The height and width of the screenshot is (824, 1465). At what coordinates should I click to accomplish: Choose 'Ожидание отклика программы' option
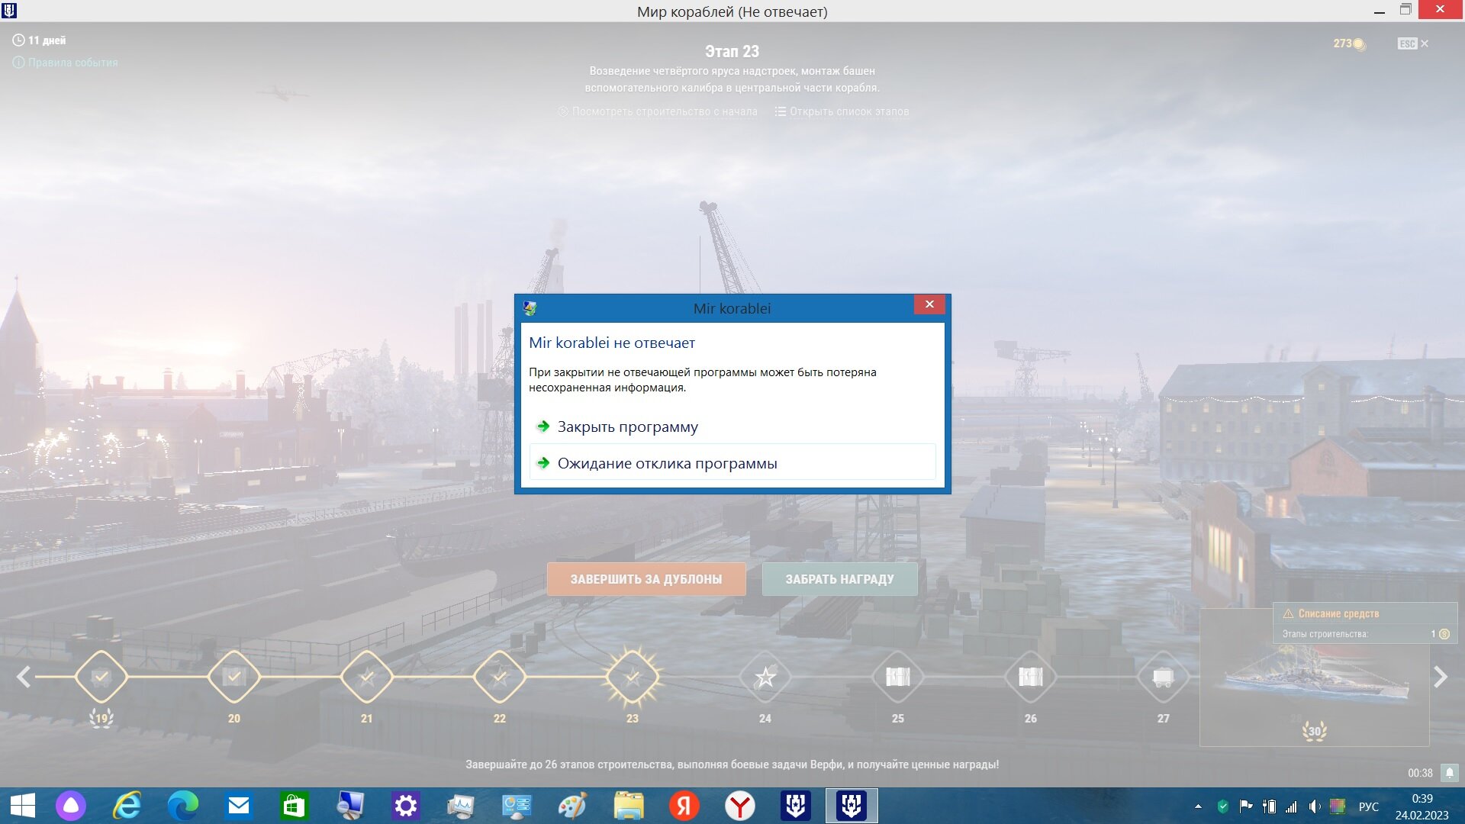(732, 463)
